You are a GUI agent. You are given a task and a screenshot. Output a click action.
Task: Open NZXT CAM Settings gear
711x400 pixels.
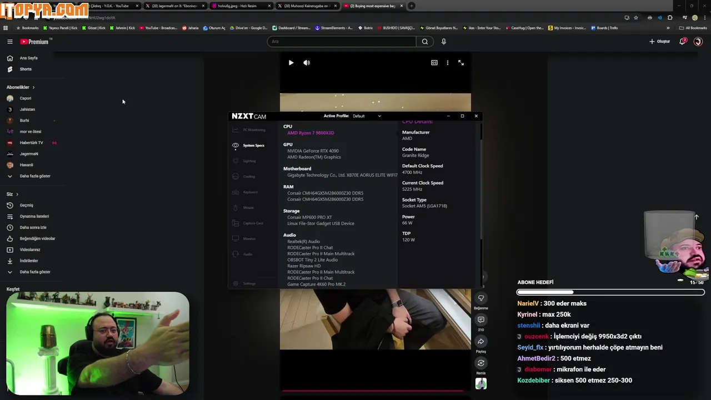click(x=236, y=283)
